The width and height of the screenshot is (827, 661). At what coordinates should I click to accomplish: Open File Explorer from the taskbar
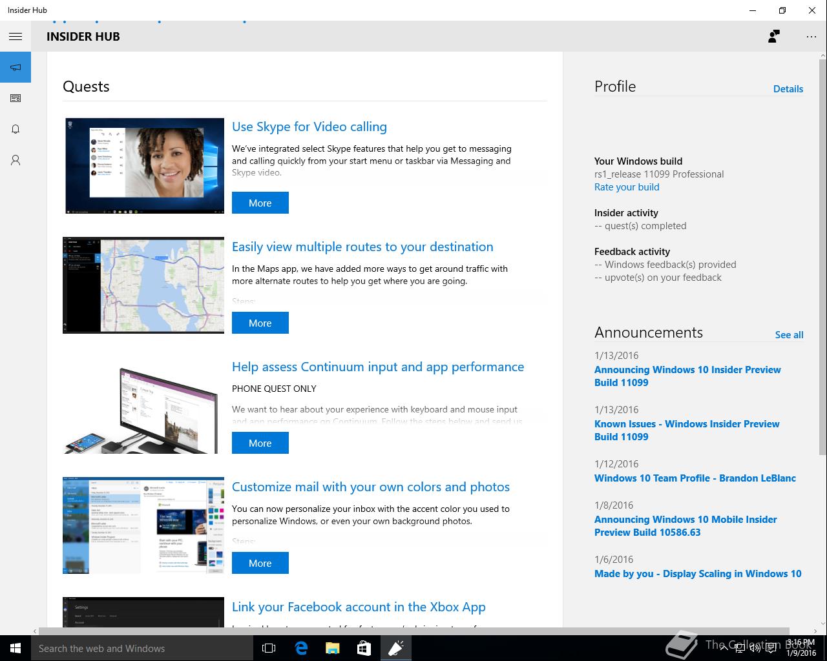coord(332,648)
